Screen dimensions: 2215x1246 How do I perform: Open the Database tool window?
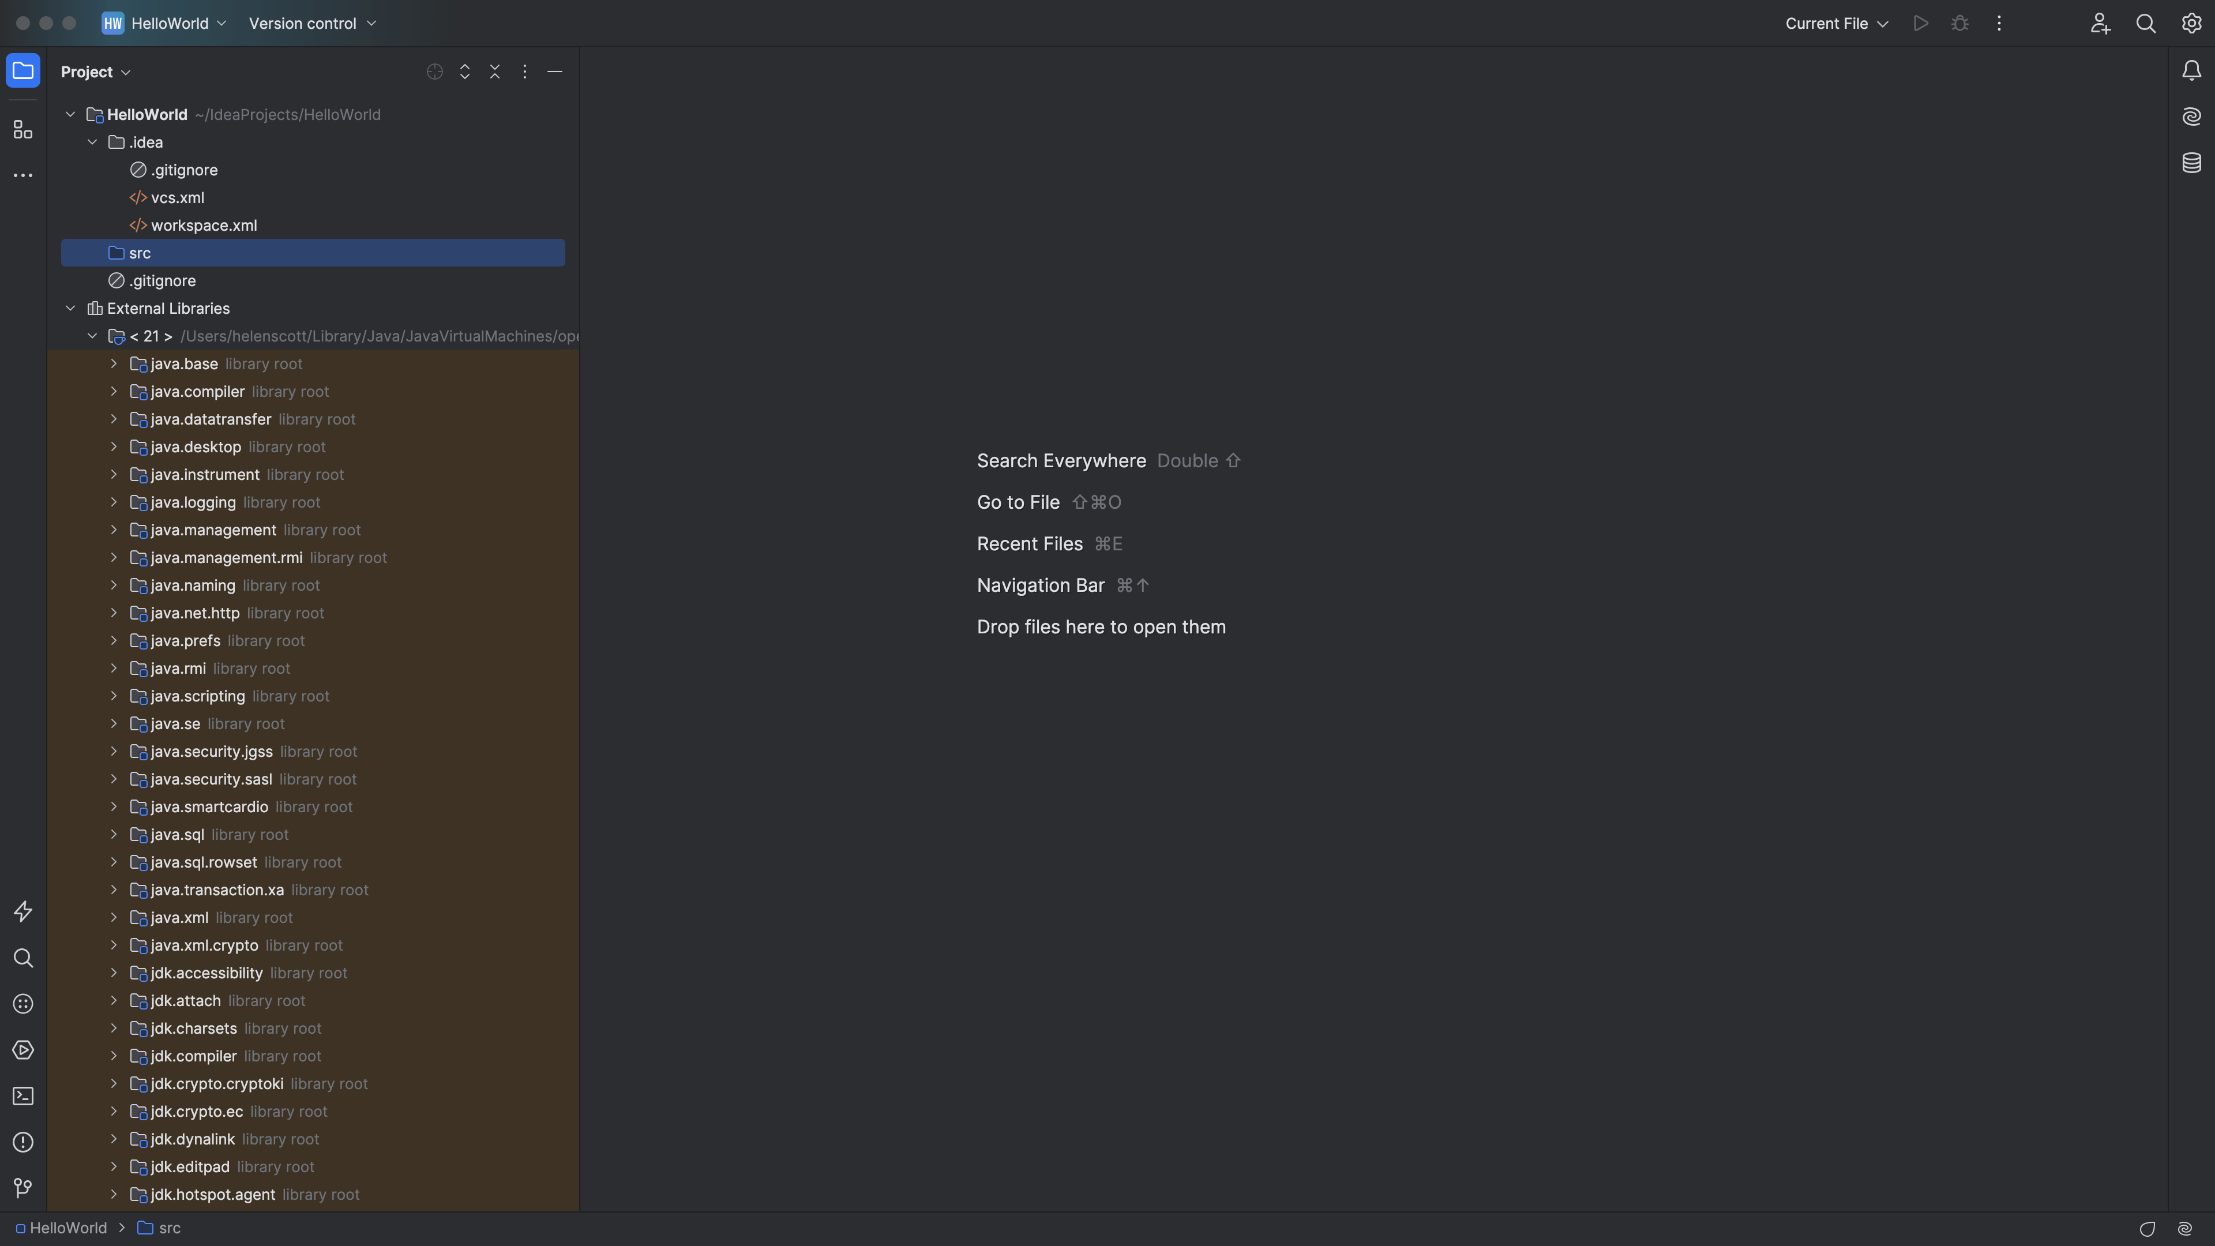click(x=2191, y=162)
